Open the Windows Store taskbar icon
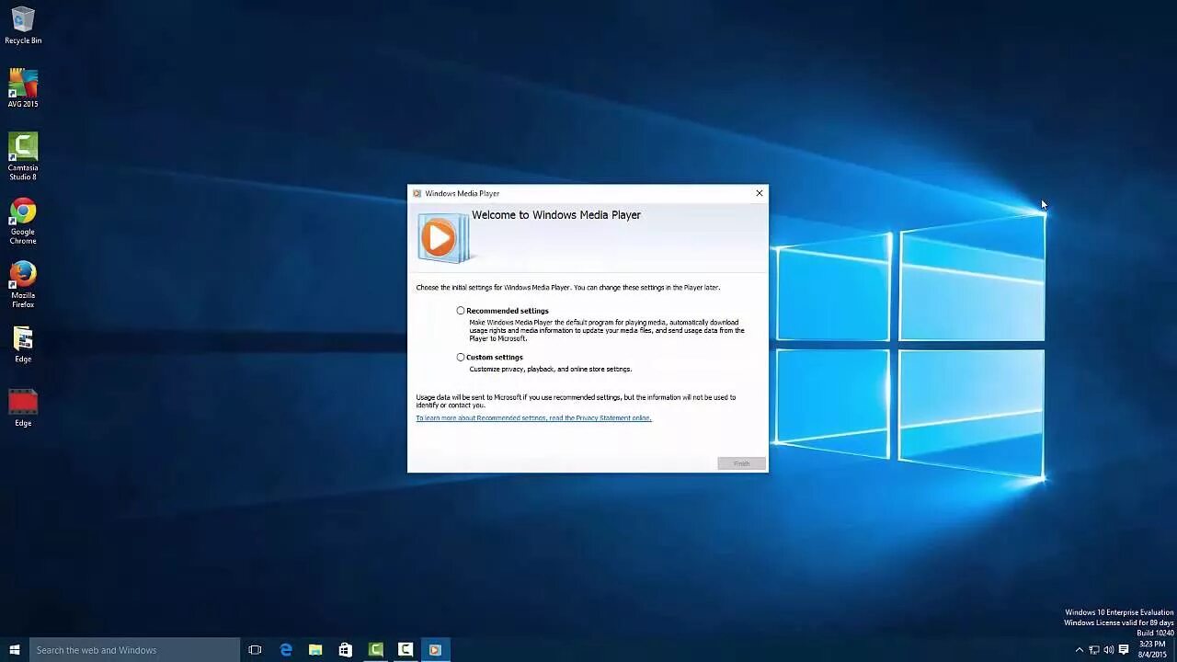The height and width of the screenshot is (662, 1177). pos(345,650)
